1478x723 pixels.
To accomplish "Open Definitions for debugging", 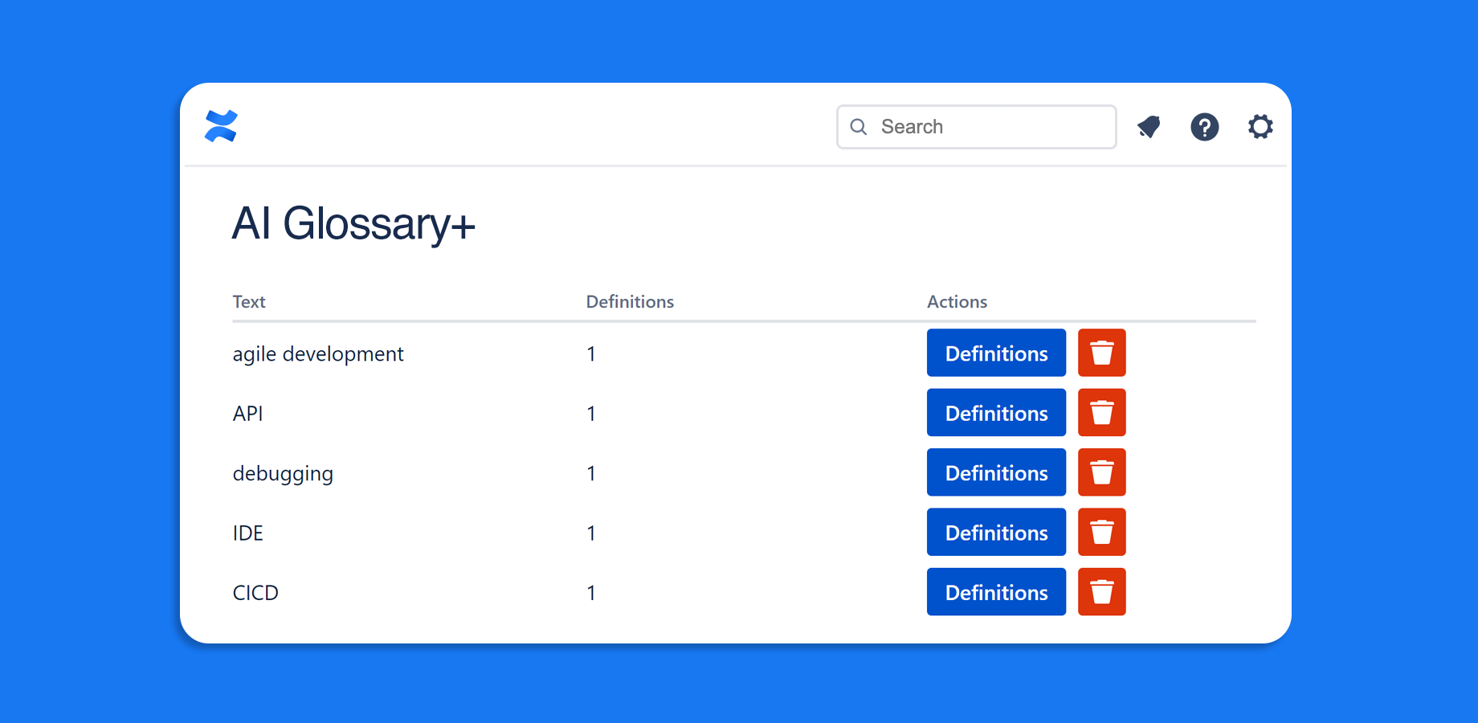I will pyautogui.click(x=996, y=472).
